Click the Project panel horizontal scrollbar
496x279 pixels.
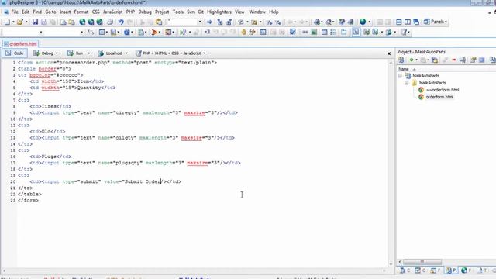(422, 262)
